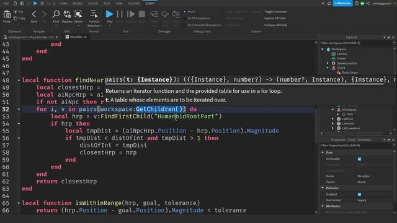Click the Pause playback icon
Viewport: 397px width, 223px height.
click(120, 14)
